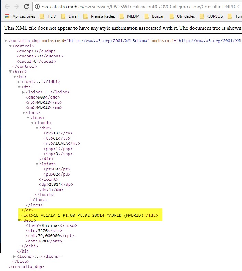Click the cpt 79,000000 line
Image resolution: width=242 pixels, height=271 pixels.
tap(50, 236)
